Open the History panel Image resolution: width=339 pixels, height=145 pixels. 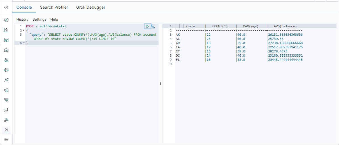[22, 20]
